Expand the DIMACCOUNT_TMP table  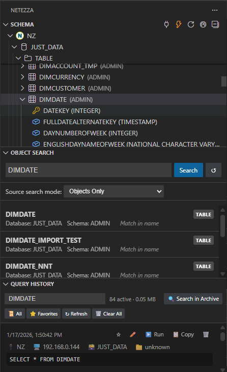pyautogui.click(x=22, y=66)
